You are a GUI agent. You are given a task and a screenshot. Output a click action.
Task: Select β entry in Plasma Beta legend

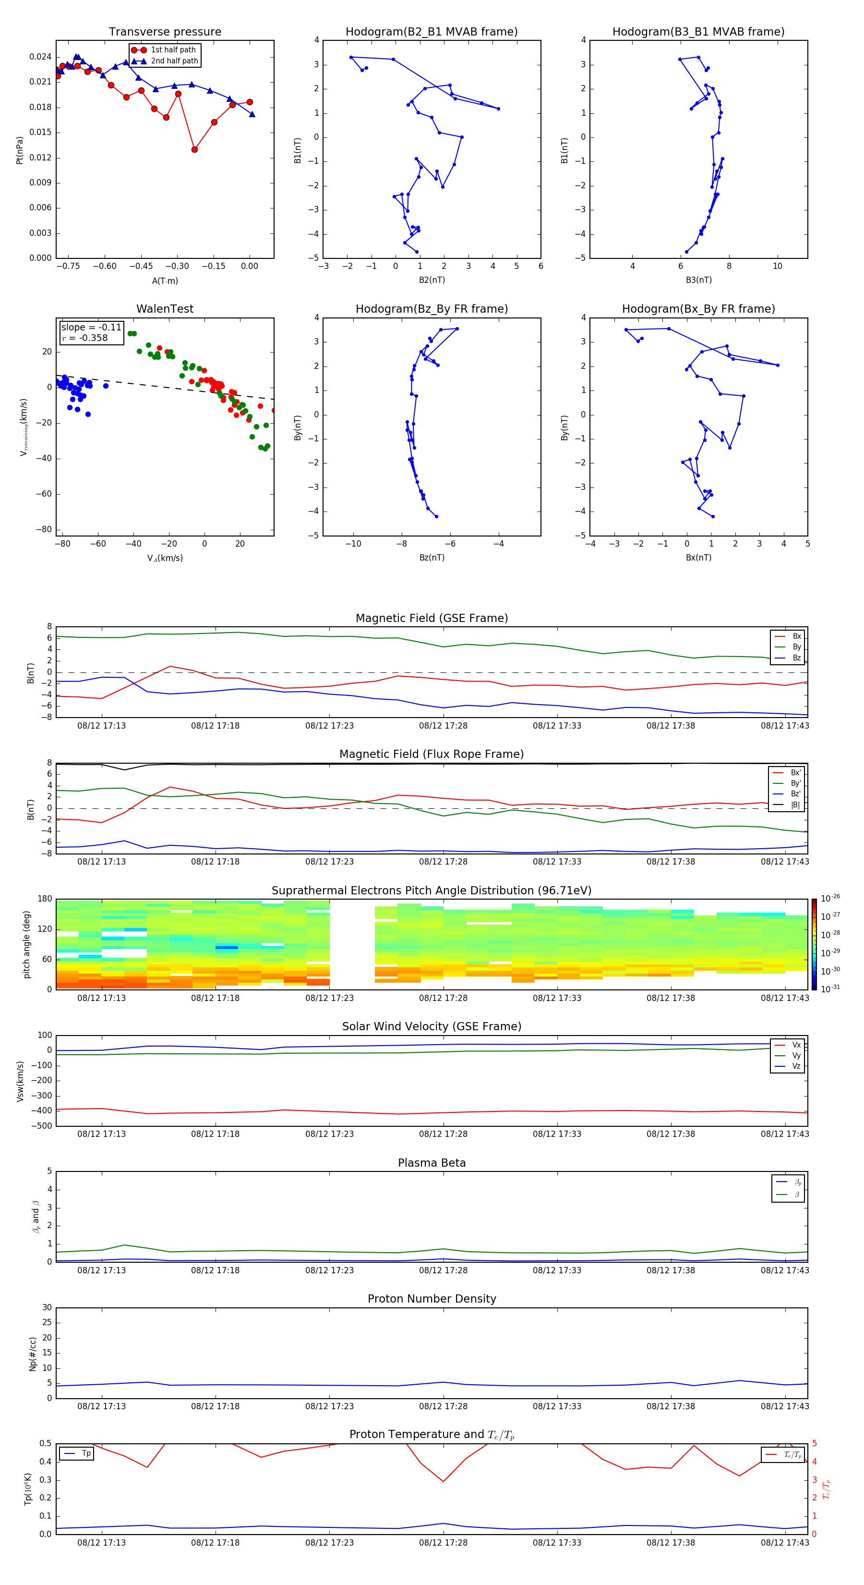coord(788,1195)
